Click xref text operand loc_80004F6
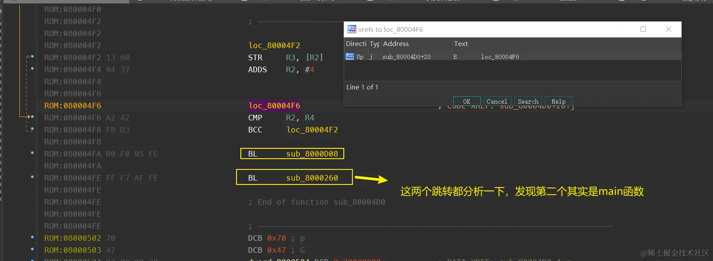The width and height of the screenshot is (713, 261). [500, 57]
